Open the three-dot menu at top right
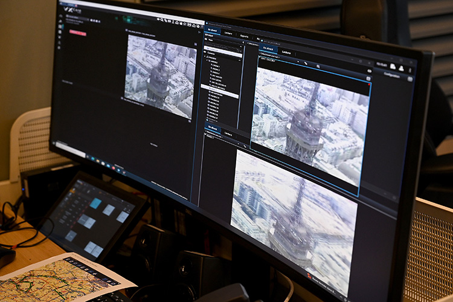 [x=410, y=70]
